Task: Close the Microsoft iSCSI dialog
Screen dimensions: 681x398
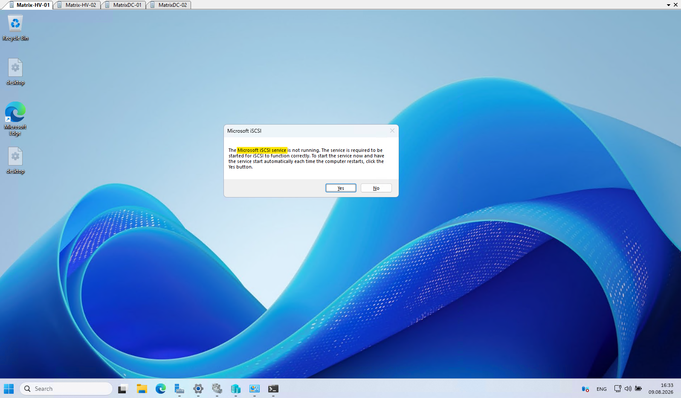Action: [392, 131]
